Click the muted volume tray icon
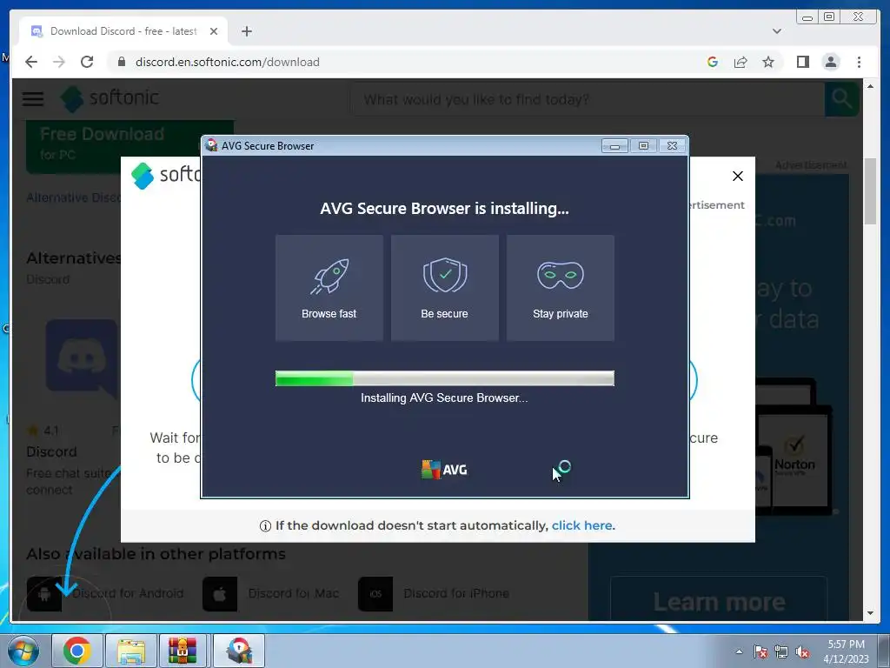890x668 pixels. point(802,651)
